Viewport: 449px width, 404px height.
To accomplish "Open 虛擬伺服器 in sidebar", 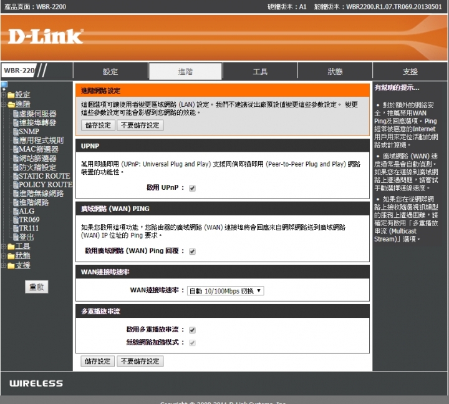I will point(37,114).
